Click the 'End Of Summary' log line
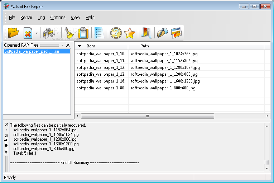 pyautogui.click(x=75, y=163)
